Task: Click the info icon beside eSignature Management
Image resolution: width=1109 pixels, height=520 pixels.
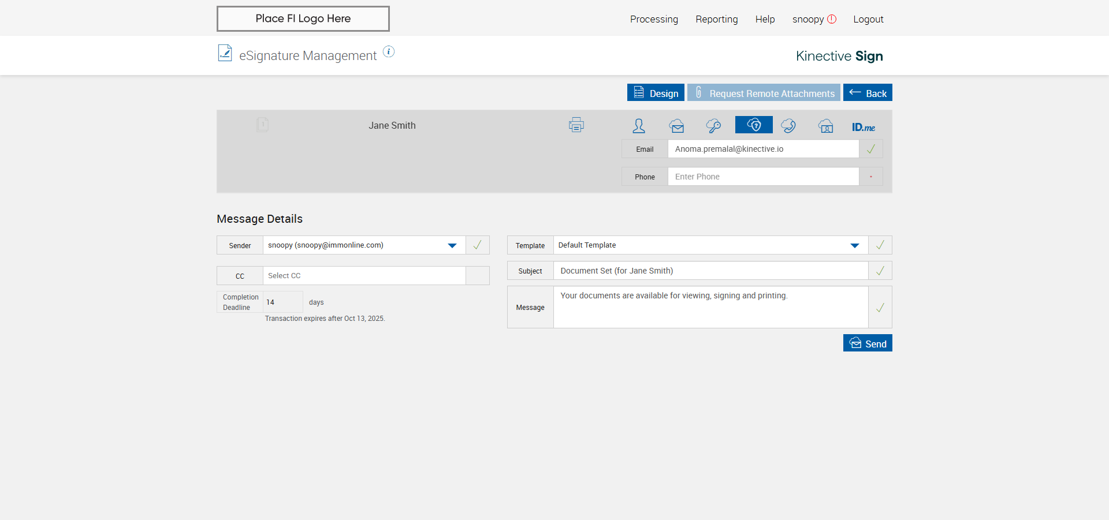Action: tap(389, 52)
